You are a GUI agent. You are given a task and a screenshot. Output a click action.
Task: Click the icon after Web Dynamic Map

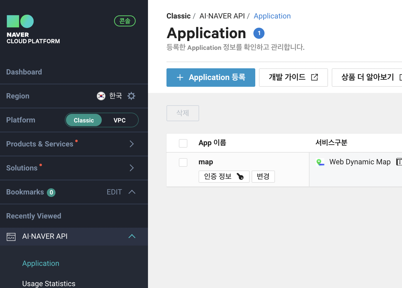coord(399,162)
